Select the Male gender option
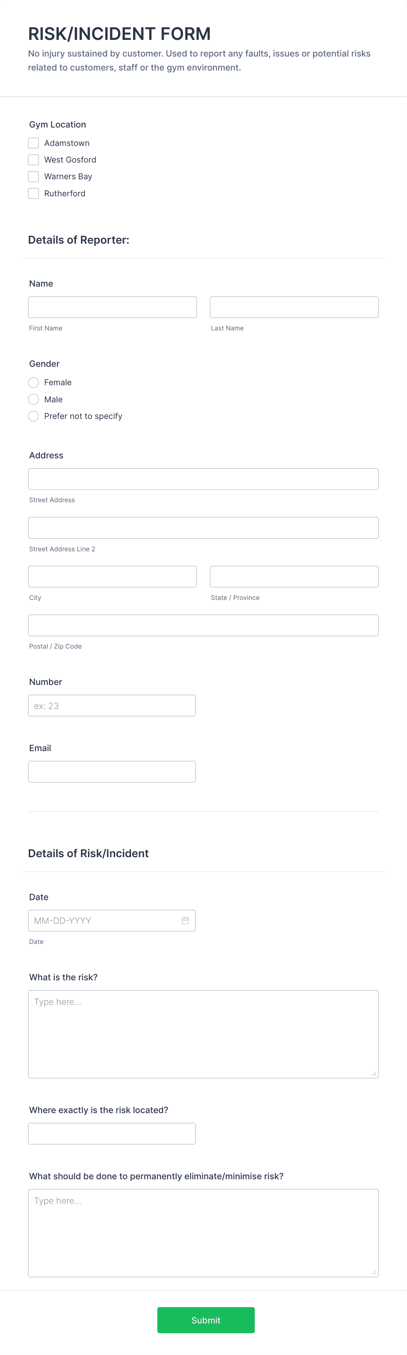Viewport: 407px width, 1355px height. [33, 399]
